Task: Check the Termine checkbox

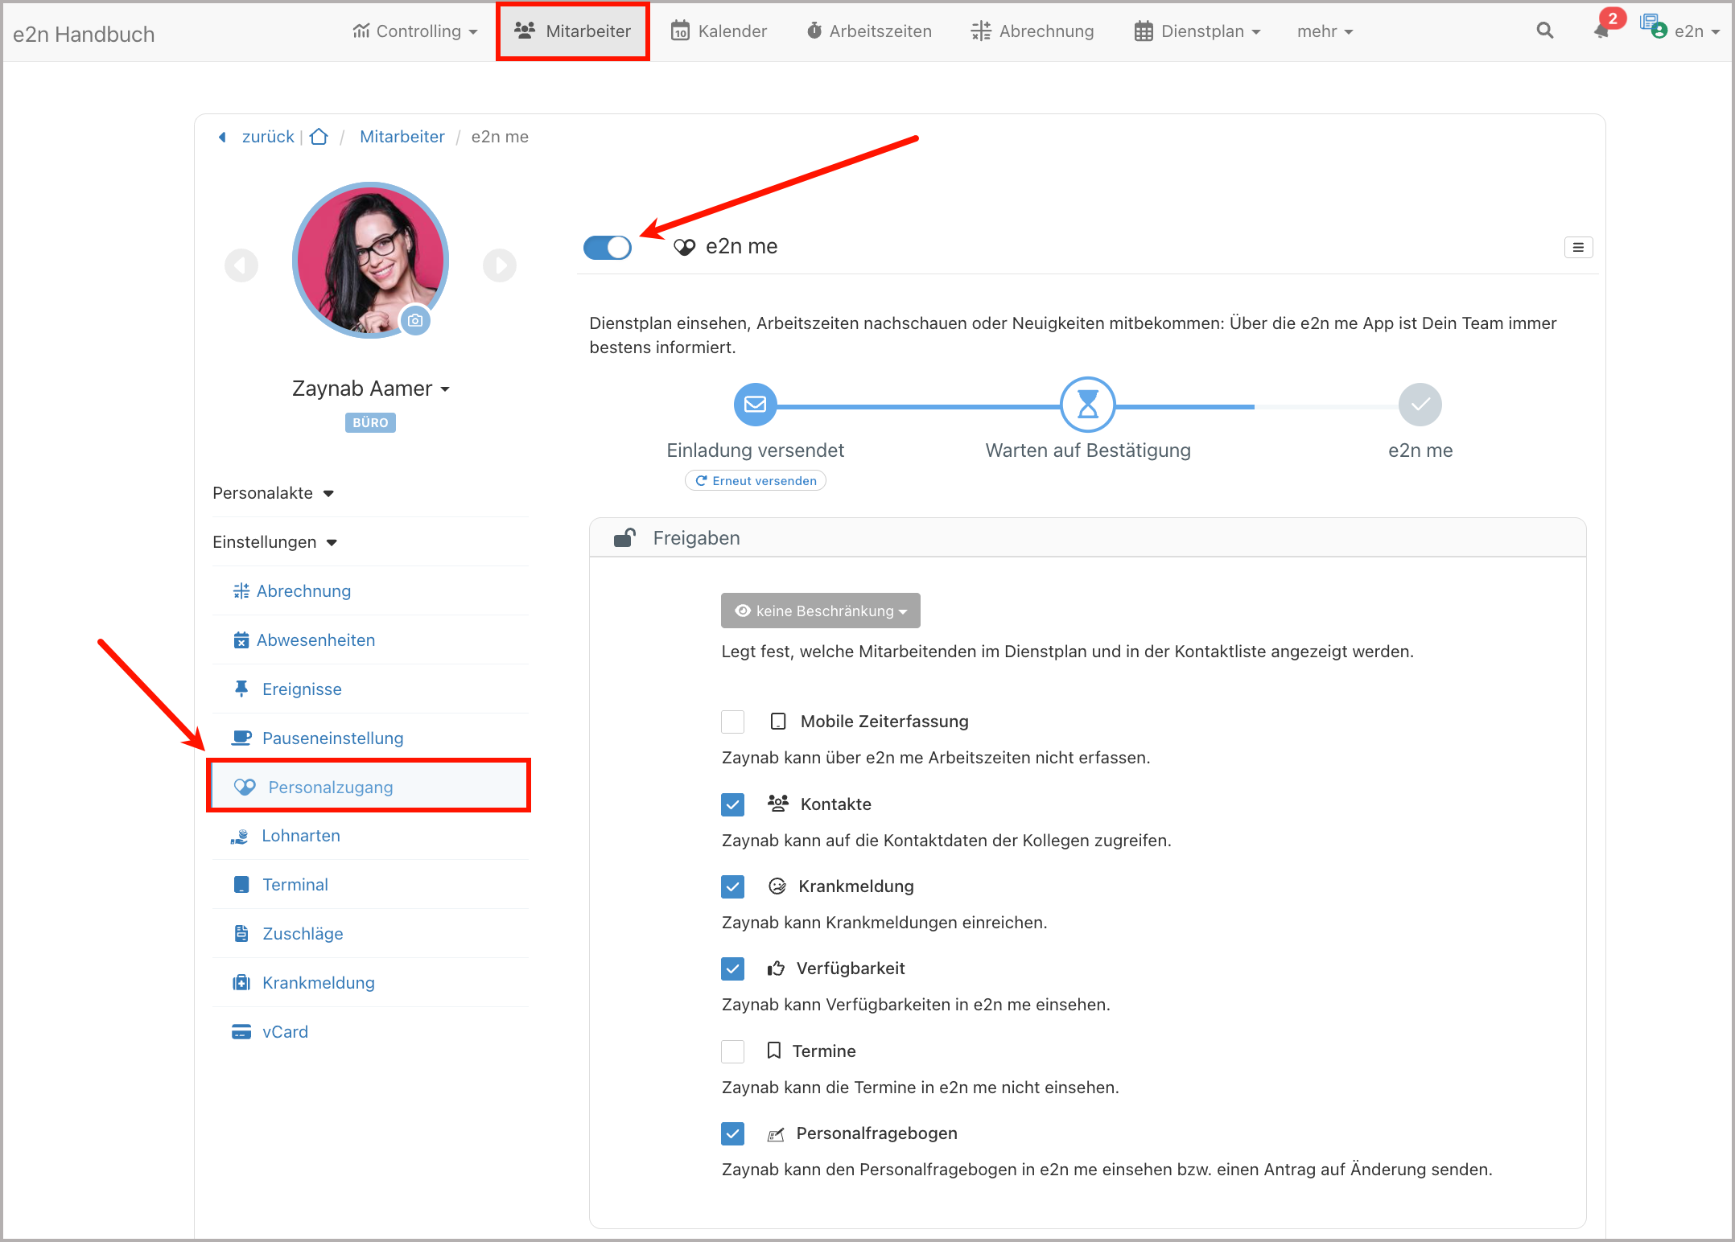Action: click(732, 1051)
